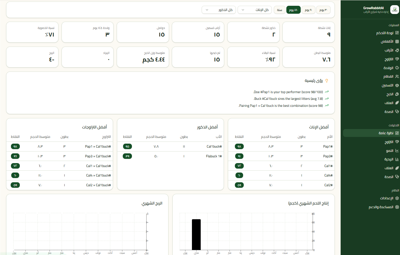Open المساعدة والدعم lifebuoy icon
The image size is (400, 255).
[x=397, y=207]
